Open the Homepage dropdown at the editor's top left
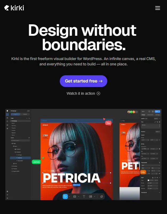This screenshot has height=214, width=167. click(14, 111)
